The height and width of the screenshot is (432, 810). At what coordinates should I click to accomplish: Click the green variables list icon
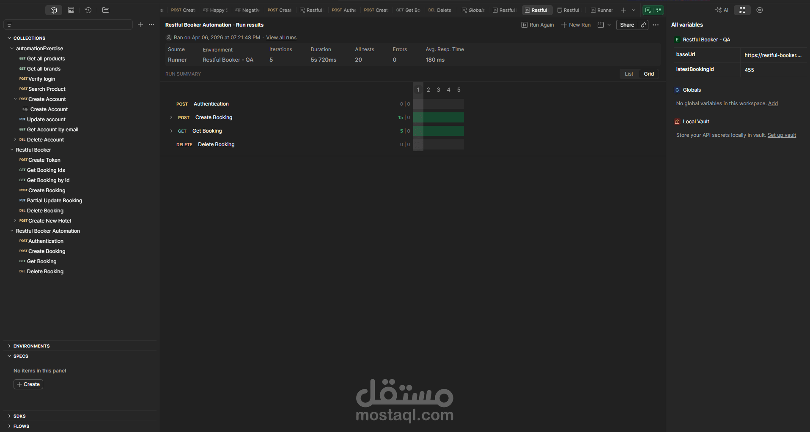659,10
